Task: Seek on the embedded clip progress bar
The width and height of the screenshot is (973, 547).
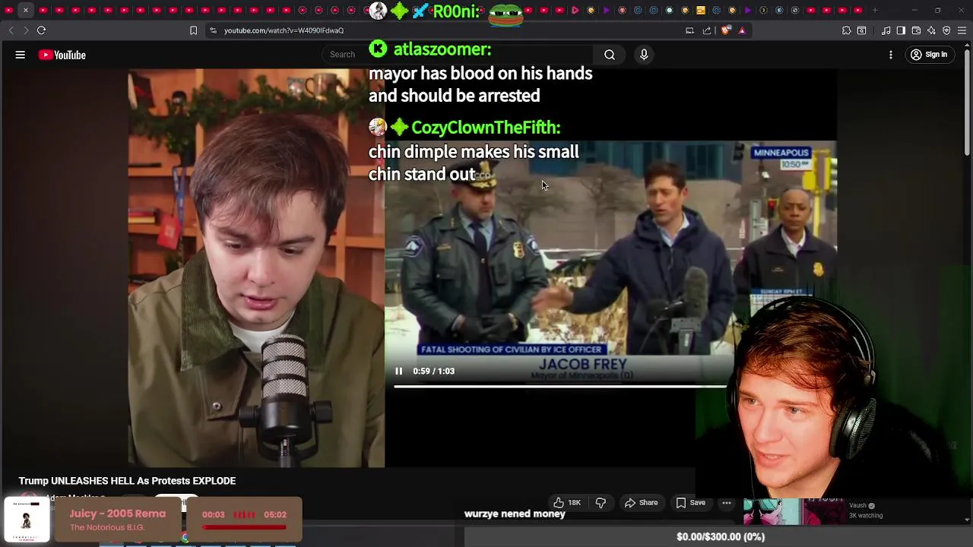Action: coord(560,386)
